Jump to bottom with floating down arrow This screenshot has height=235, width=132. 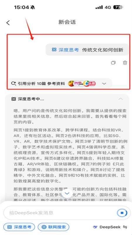coord(67,193)
